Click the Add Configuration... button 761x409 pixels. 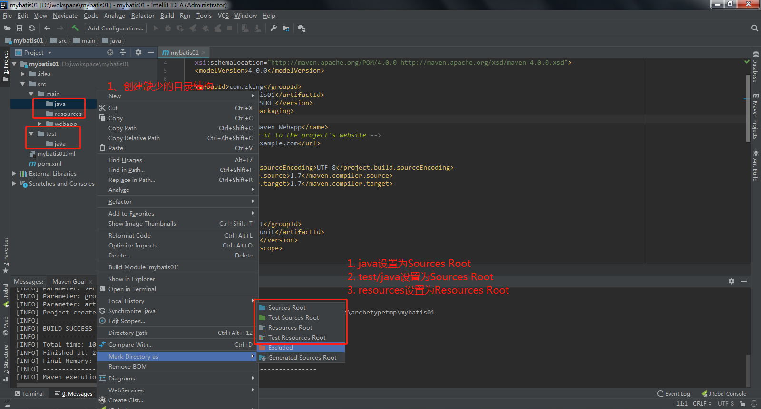[116, 29]
